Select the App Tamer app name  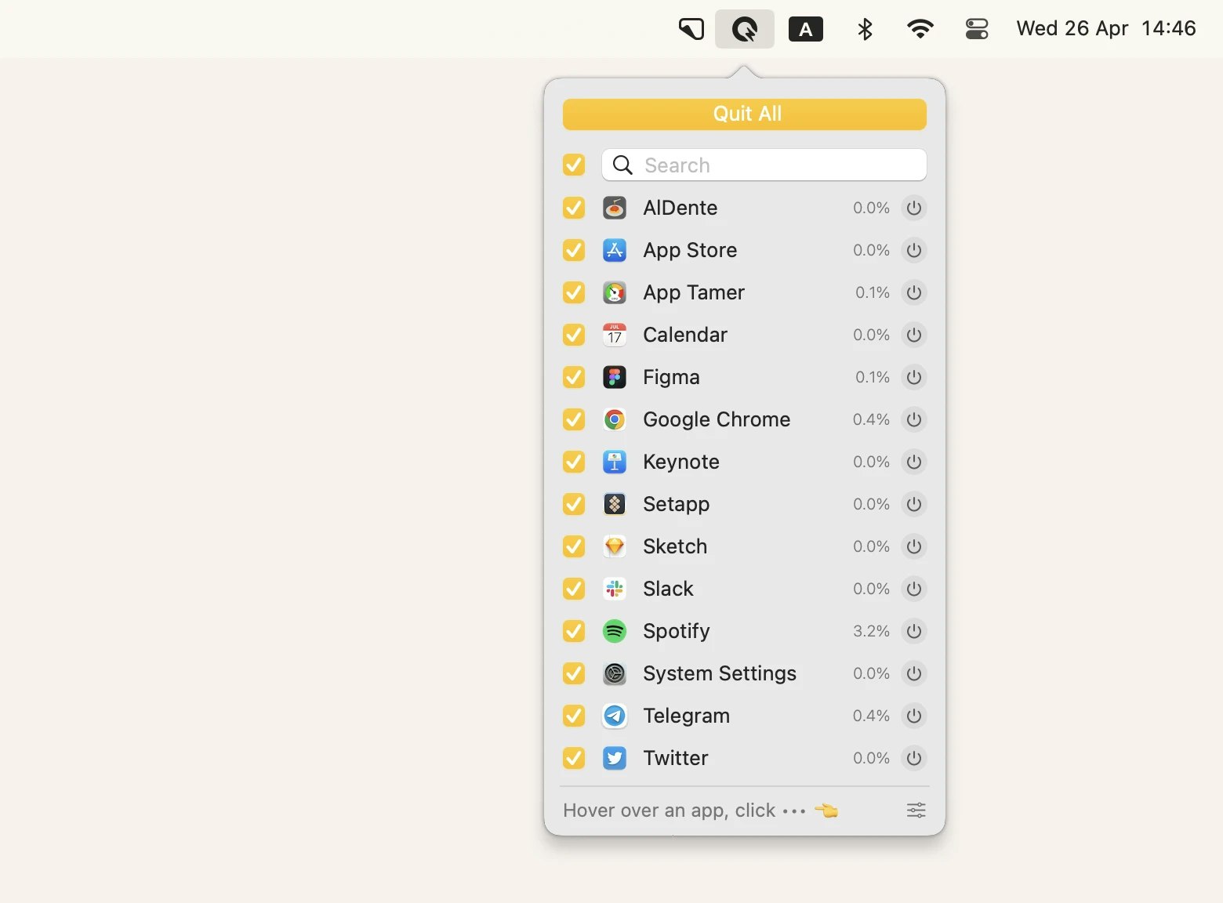coord(694,292)
